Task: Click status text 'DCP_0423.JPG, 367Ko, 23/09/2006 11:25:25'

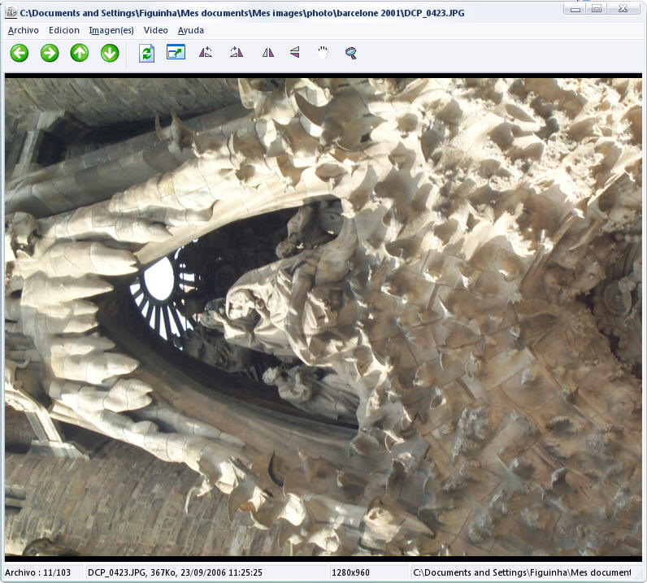Action: pyautogui.click(x=175, y=572)
